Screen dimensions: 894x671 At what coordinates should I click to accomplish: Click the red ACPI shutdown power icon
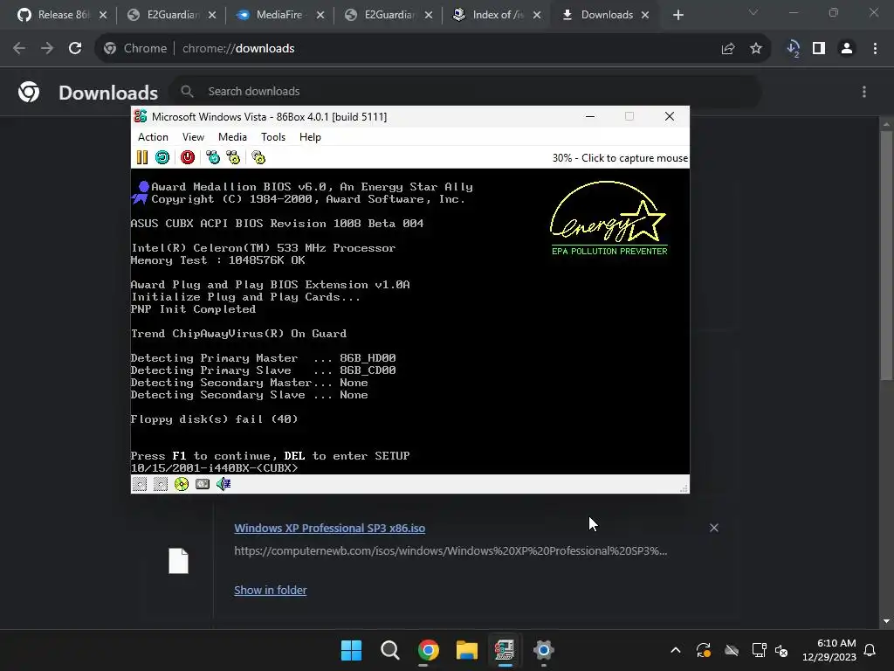click(x=188, y=157)
